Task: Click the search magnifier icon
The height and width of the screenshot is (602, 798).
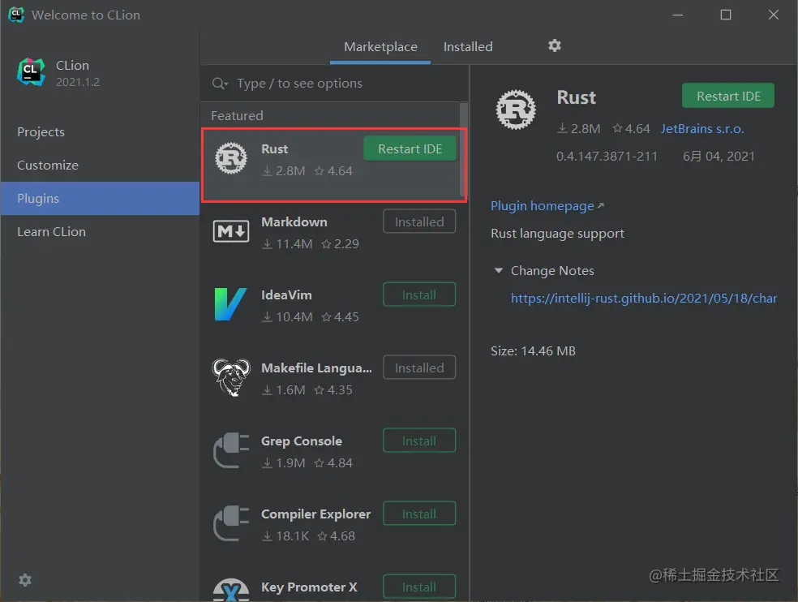Action: pos(219,84)
